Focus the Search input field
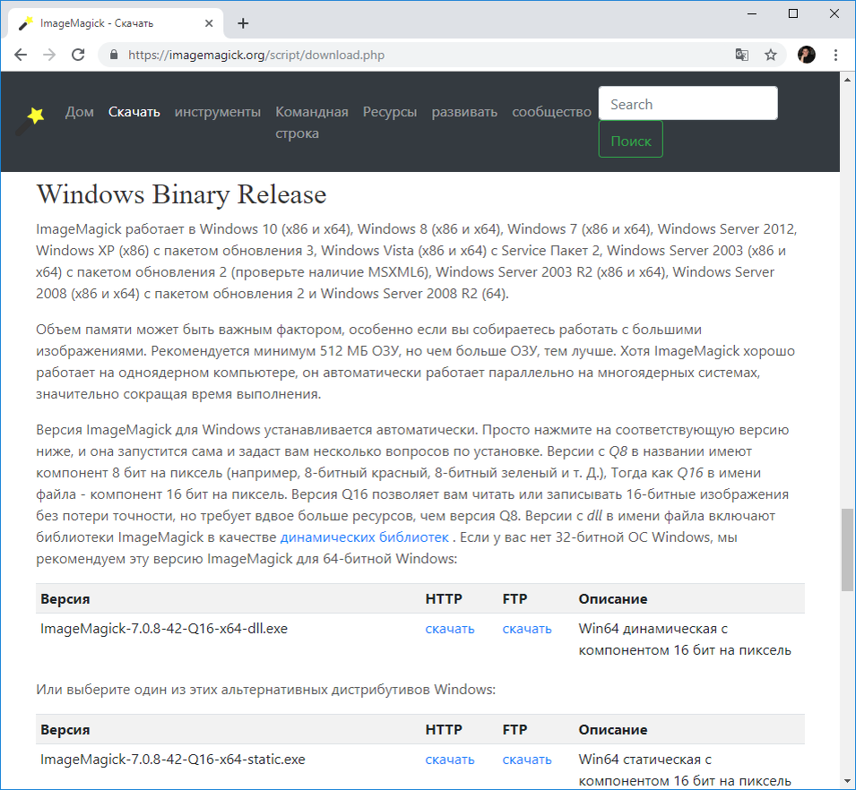Image resolution: width=856 pixels, height=790 pixels. pyautogui.click(x=688, y=103)
